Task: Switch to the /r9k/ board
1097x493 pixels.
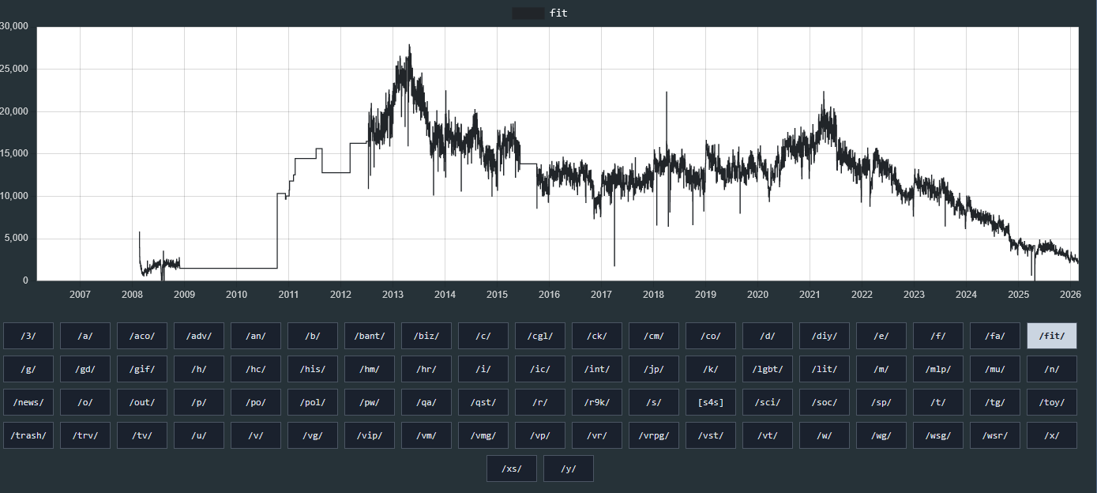Action: pos(597,402)
